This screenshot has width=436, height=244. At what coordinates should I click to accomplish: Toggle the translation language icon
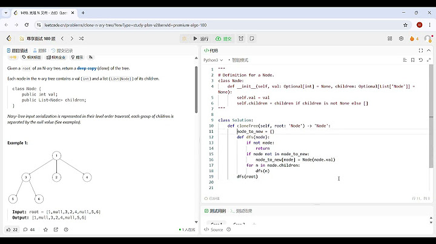(x=91, y=57)
